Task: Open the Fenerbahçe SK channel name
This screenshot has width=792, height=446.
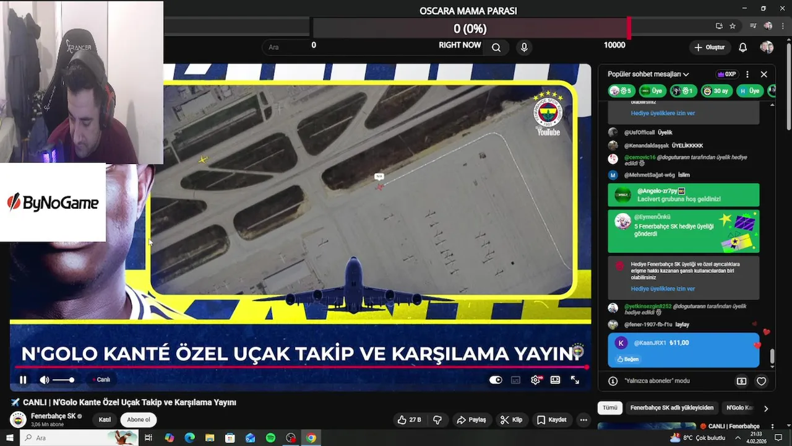Action: pos(53,416)
